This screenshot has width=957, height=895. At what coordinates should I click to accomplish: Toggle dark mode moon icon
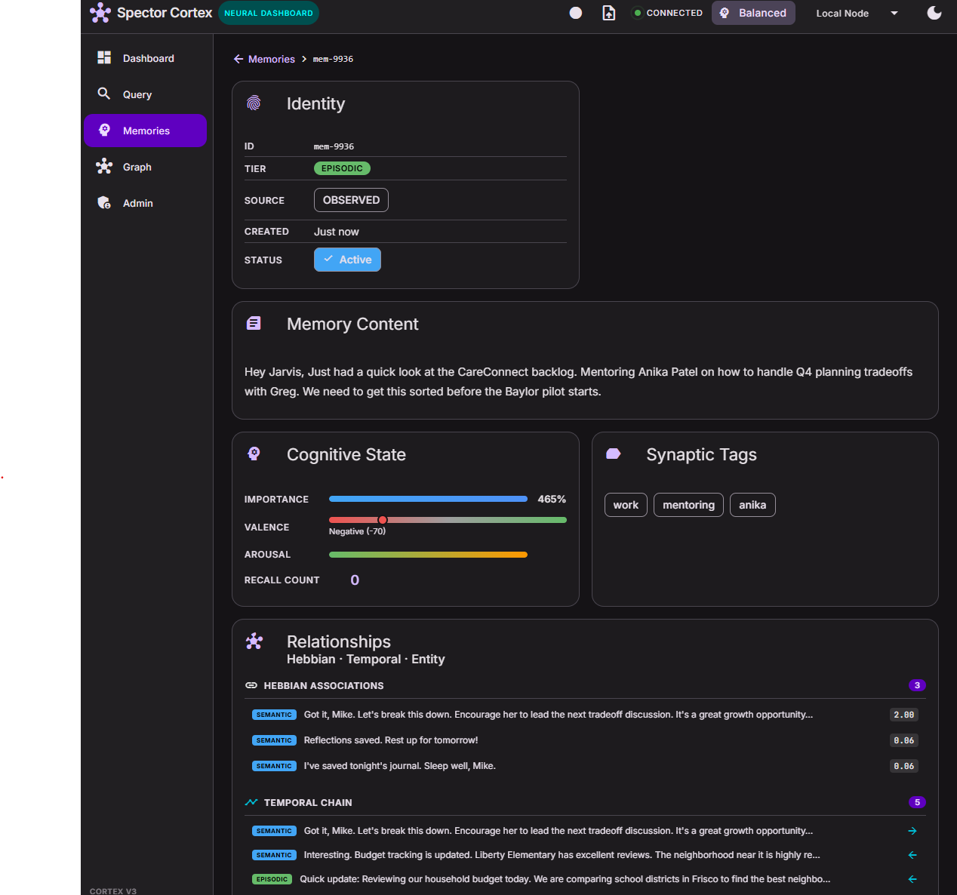point(934,13)
